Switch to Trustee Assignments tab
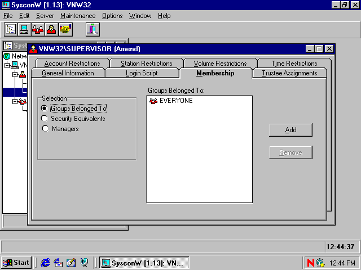Viewport: 361px width, 270px height. pyautogui.click(x=289, y=73)
